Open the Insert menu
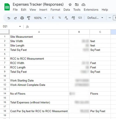This screenshot has height=119, width=116. (x=43, y=10)
